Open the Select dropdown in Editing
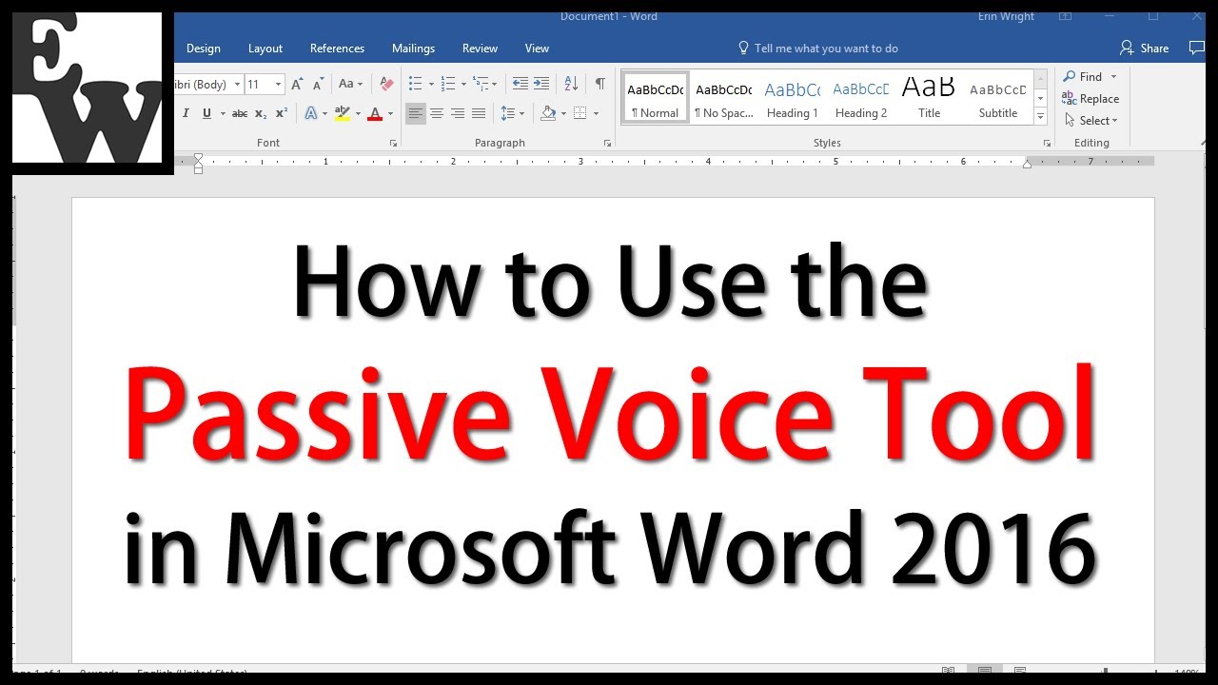 coord(1091,121)
